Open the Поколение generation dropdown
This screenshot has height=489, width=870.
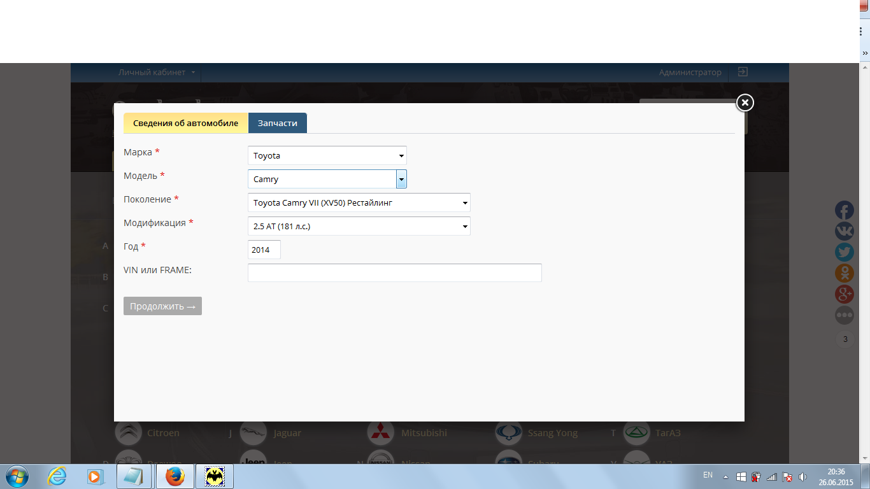[359, 202]
